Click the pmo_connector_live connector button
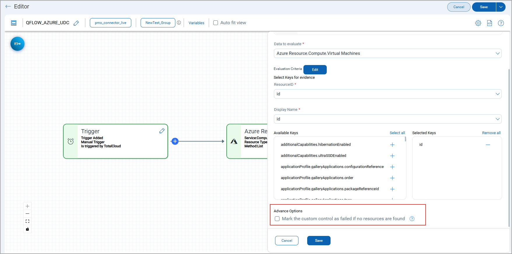The height and width of the screenshot is (254, 512). (111, 23)
